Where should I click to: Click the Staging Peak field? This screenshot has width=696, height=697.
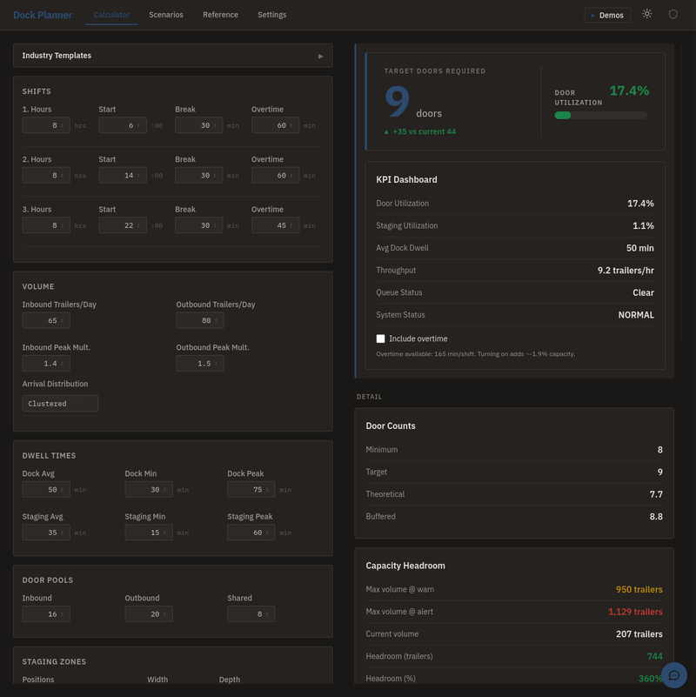(x=251, y=533)
